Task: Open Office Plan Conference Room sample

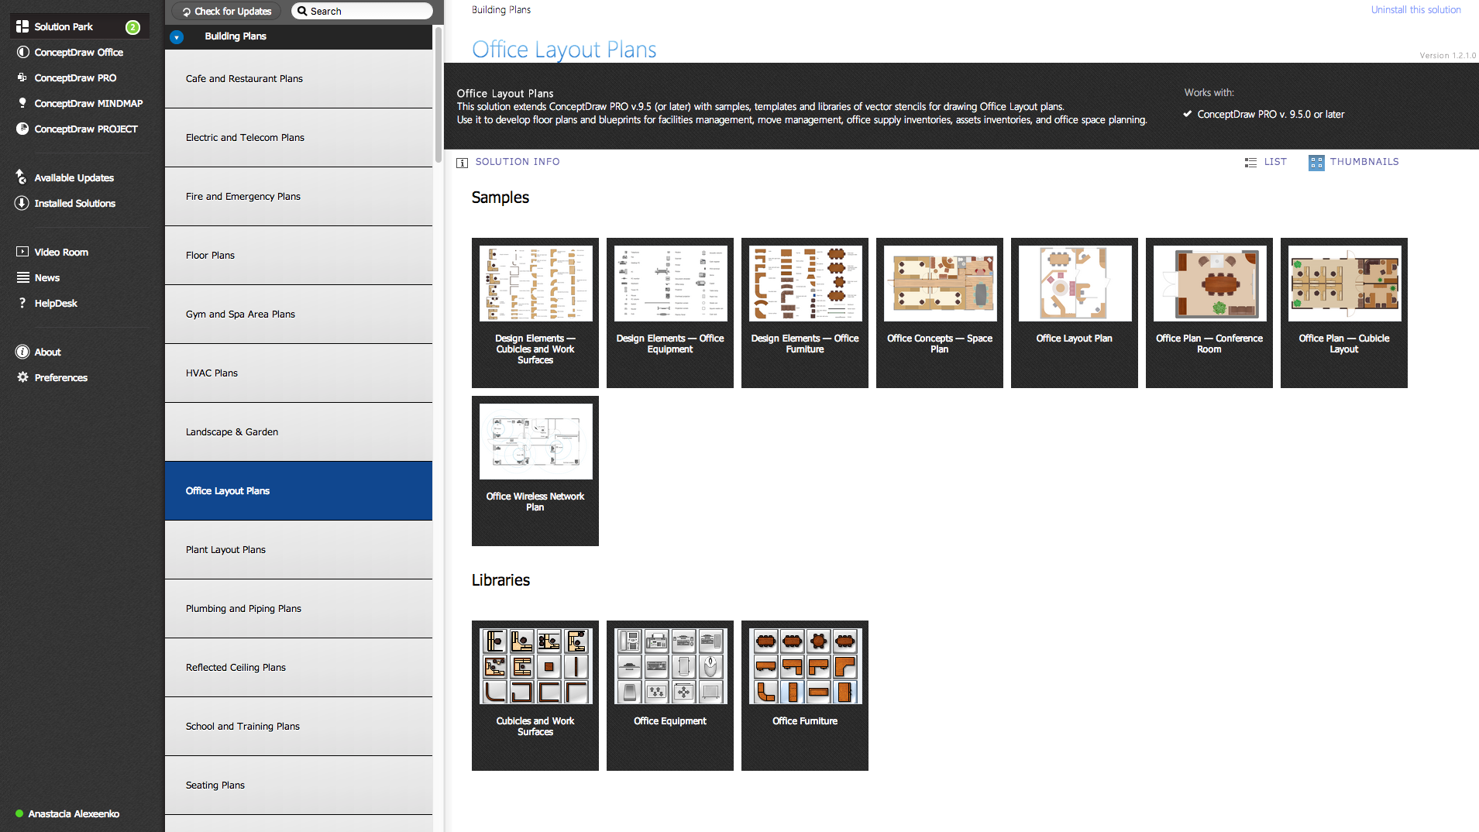Action: pos(1209,313)
